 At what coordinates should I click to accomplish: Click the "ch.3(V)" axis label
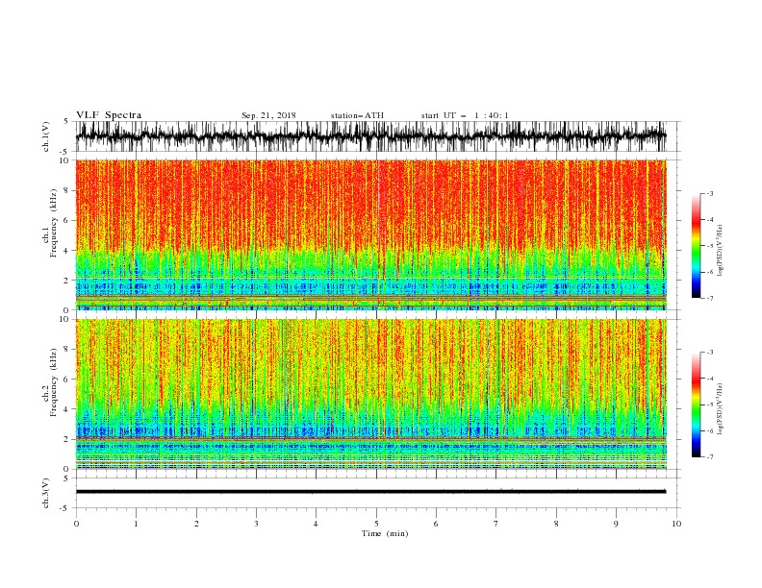[x=46, y=493]
